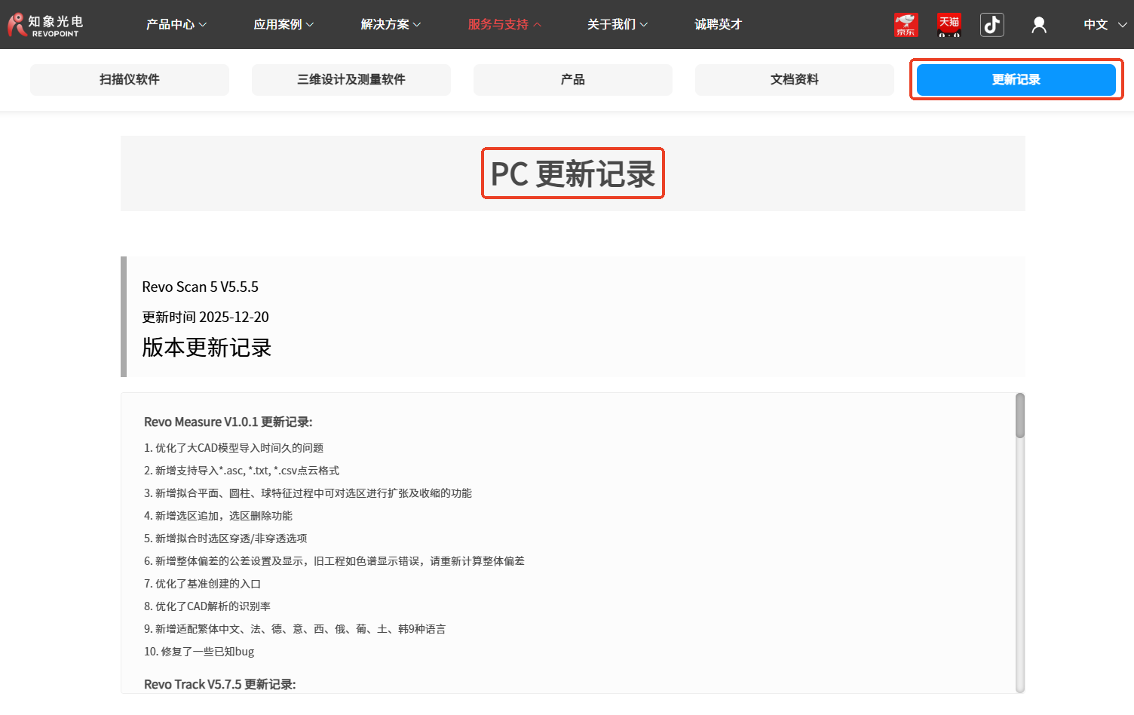Image resolution: width=1134 pixels, height=715 pixels.
Task: Click the 更新时间 2025-12-20 line
Action: (x=205, y=318)
